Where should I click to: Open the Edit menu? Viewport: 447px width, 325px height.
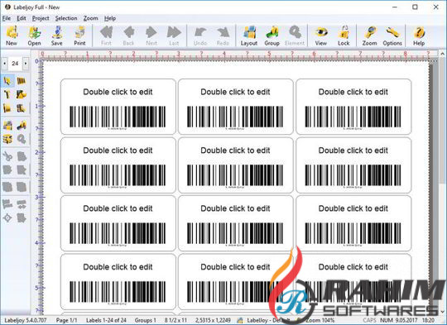tap(22, 18)
